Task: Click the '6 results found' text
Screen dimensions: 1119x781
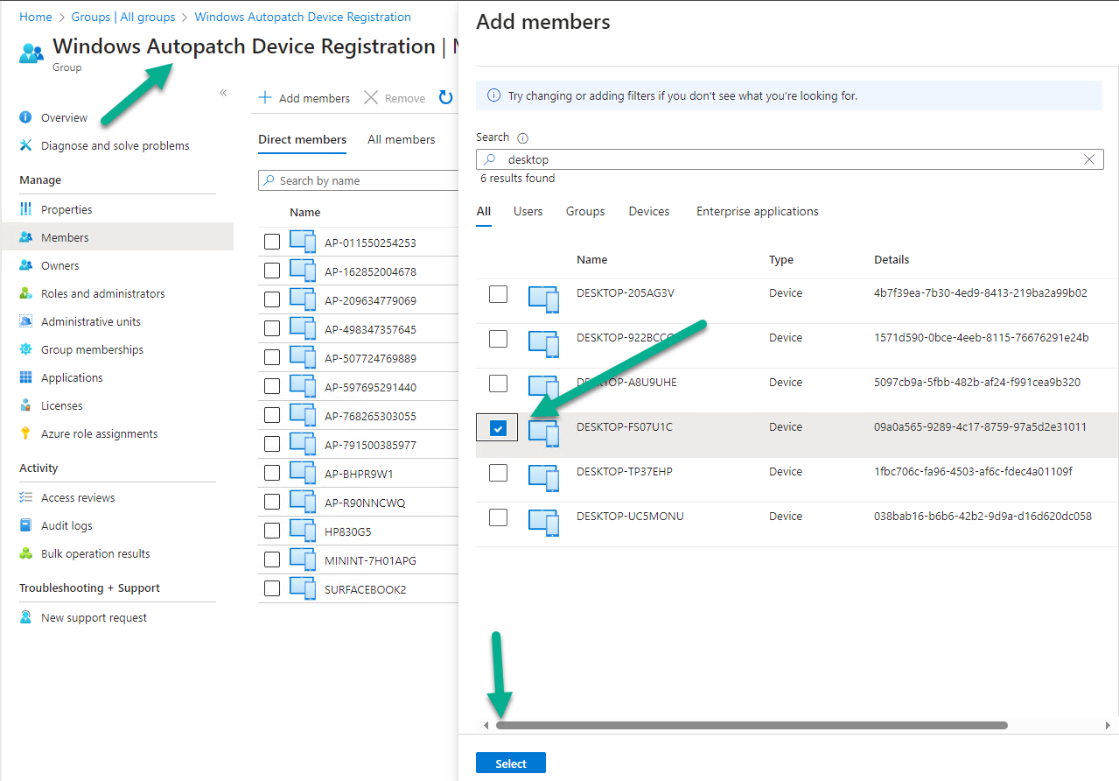Action: tap(517, 178)
